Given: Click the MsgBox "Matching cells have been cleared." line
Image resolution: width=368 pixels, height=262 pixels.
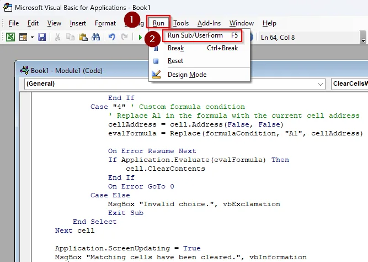Looking at the screenshot, I should [181, 257].
